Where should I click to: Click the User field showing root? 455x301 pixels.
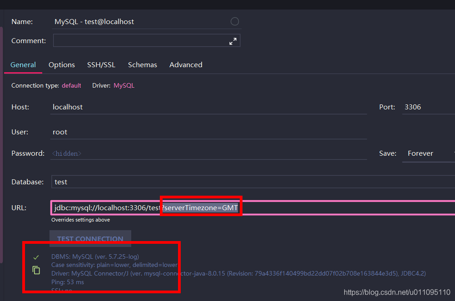click(136, 132)
